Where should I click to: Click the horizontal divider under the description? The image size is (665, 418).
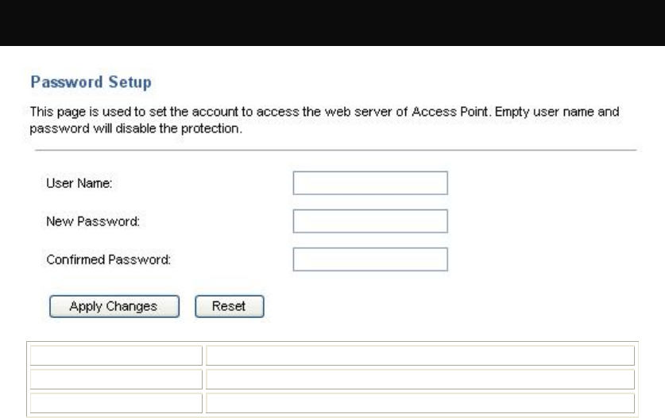(x=336, y=150)
